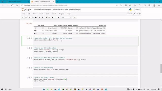
Task: Open the View menu
Action: pos(35,14)
